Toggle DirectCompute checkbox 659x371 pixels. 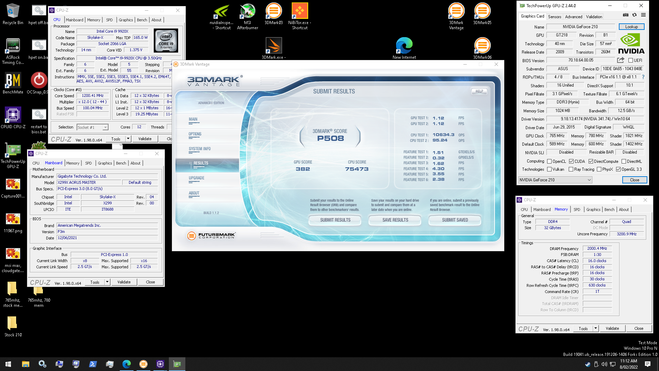pos(591,161)
